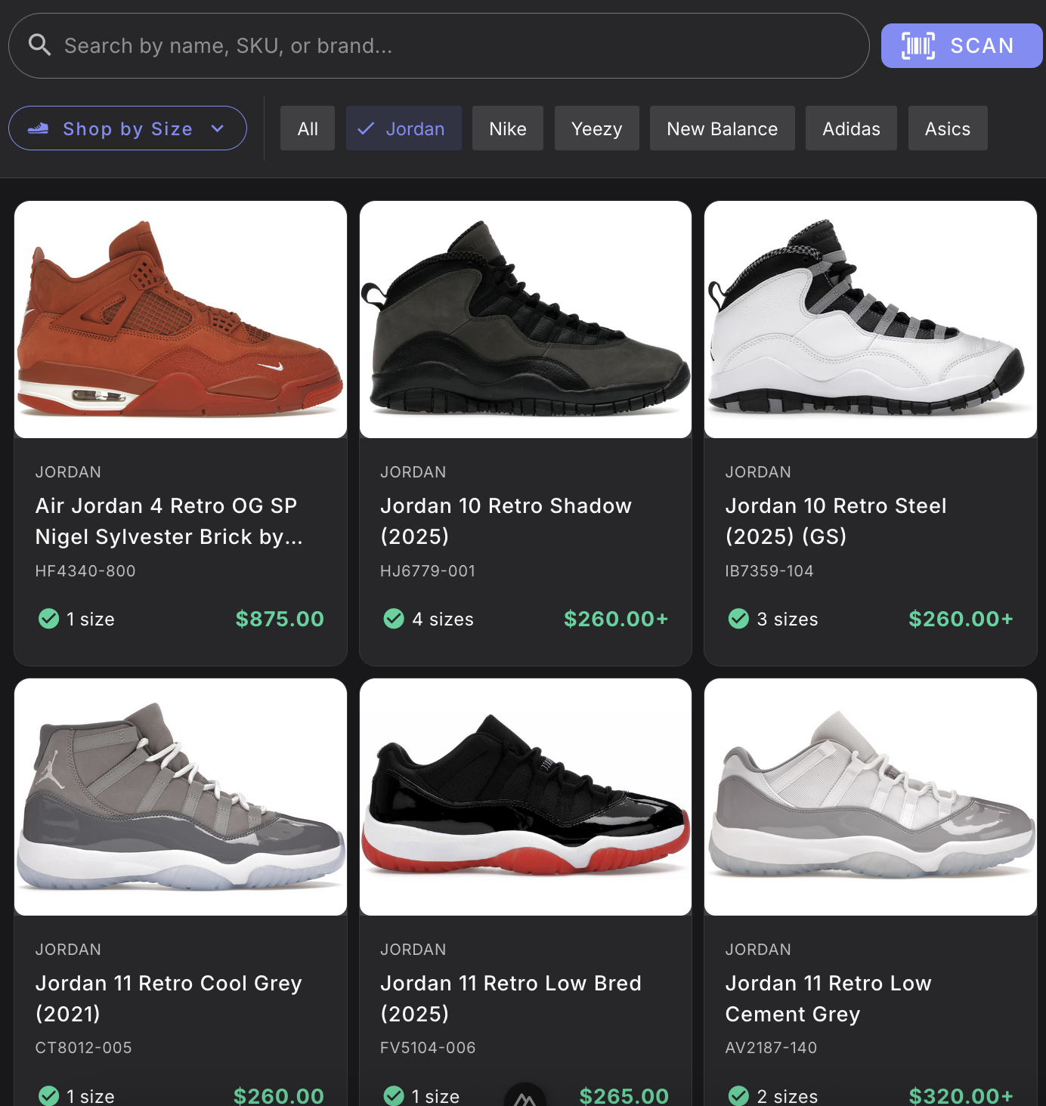
Task: Click SKU HF4340-800
Action: click(85, 571)
